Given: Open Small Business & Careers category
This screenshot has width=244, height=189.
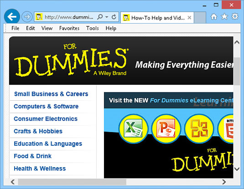Looking at the screenshot, I should pyautogui.click(x=51, y=94).
